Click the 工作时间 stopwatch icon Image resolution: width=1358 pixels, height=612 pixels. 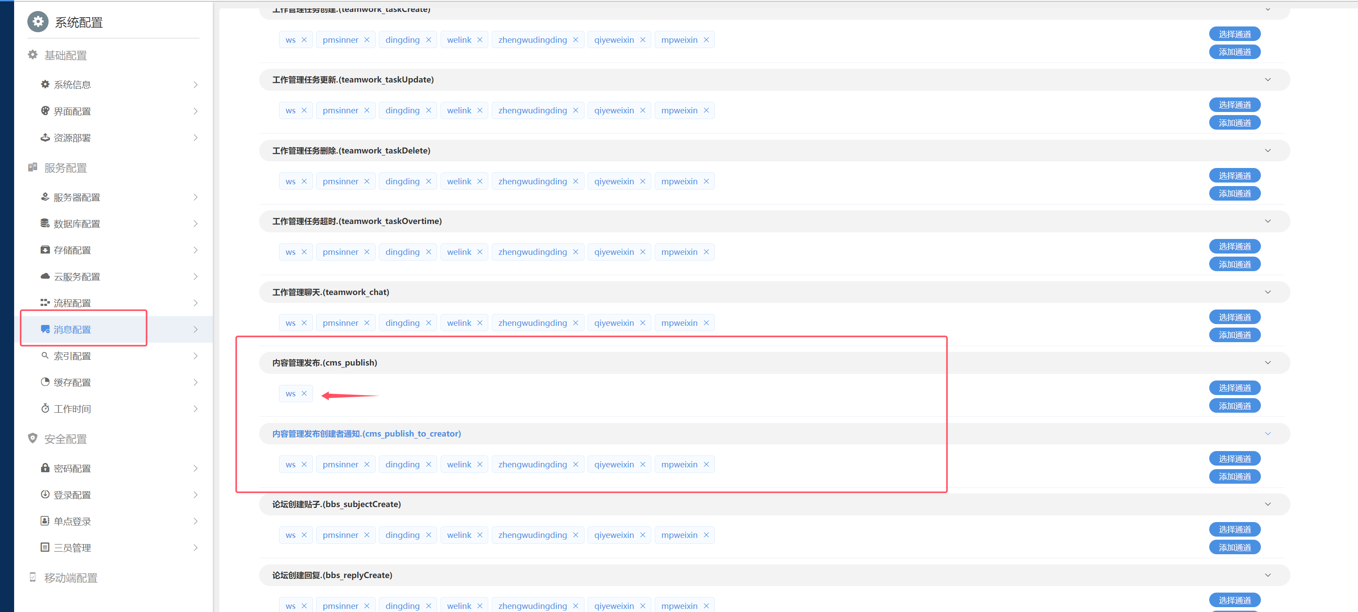[x=45, y=408]
